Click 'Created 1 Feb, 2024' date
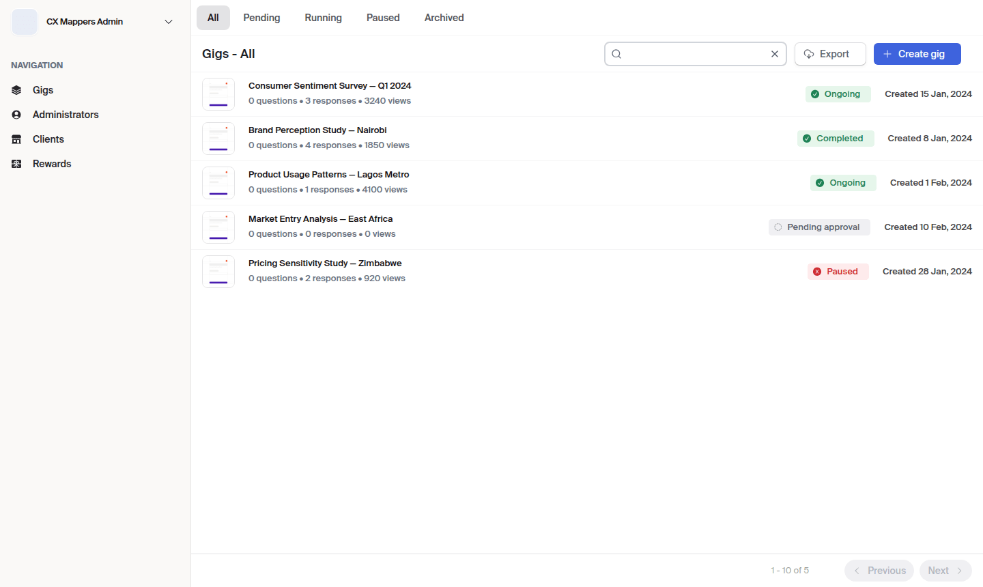 tap(931, 183)
